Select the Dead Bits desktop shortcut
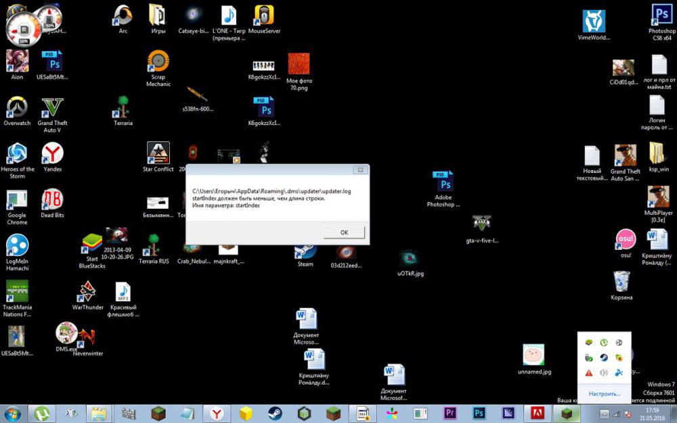This screenshot has width=677, height=423. 52,203
